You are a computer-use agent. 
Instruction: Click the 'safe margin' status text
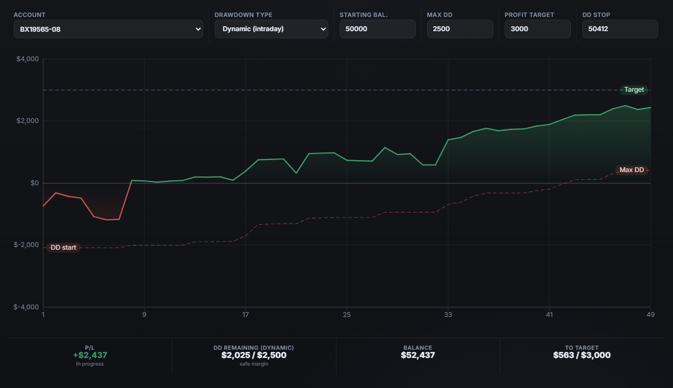(253, 364)
